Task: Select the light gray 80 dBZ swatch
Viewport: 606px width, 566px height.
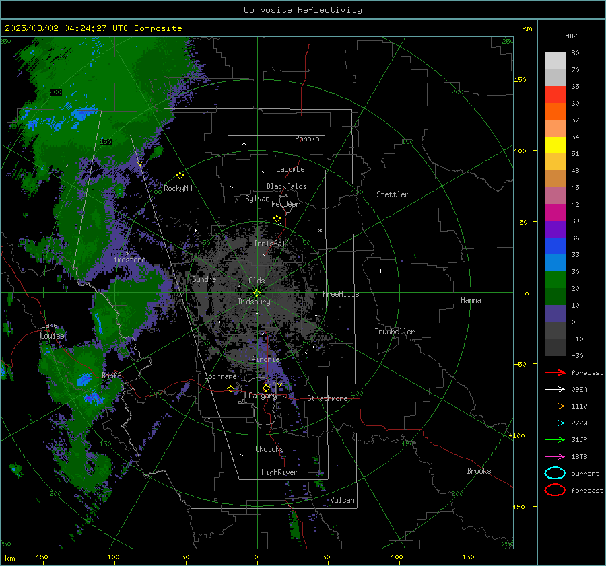Action: click(x=555, y=61)
